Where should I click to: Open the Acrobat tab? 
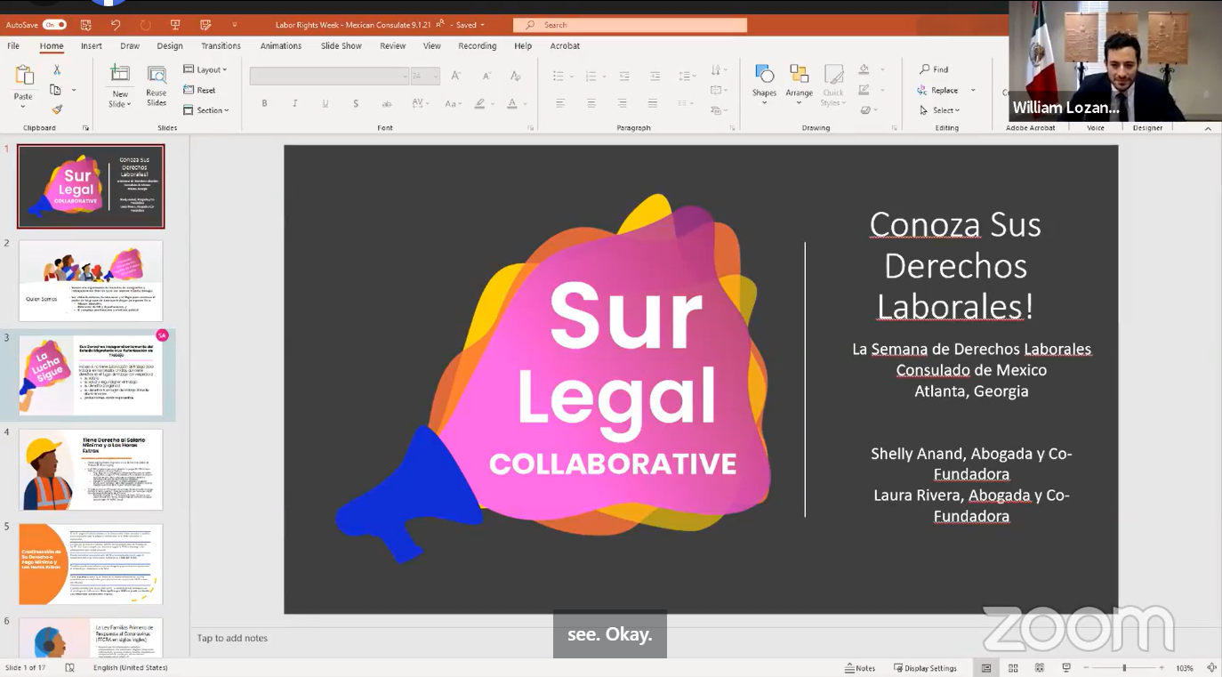coord(565,46)
